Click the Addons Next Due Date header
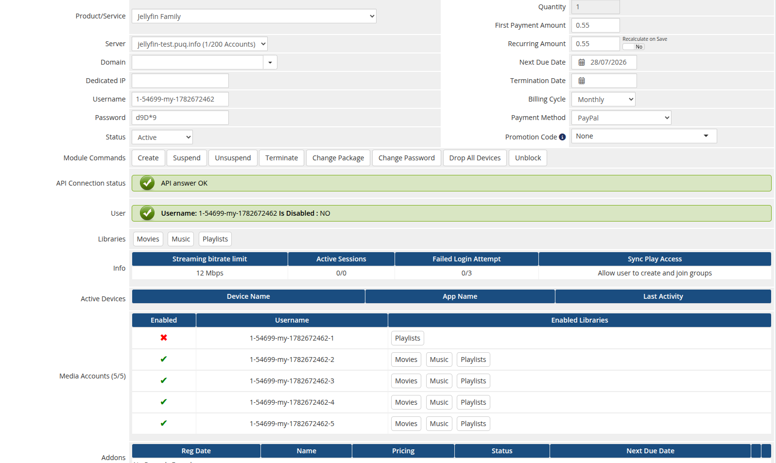This screenshot has height=463, width=776. [x=650, y=451]
